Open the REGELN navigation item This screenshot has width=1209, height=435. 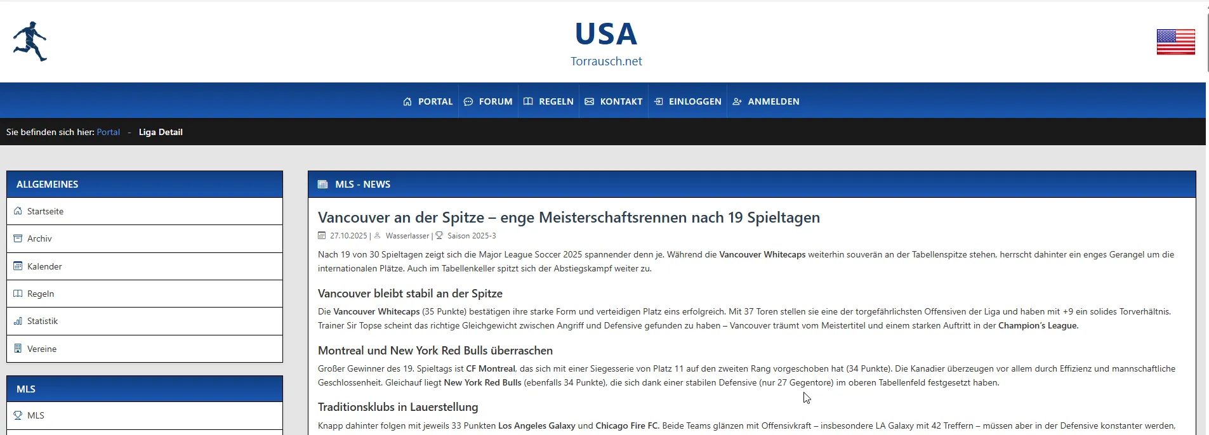548,101
